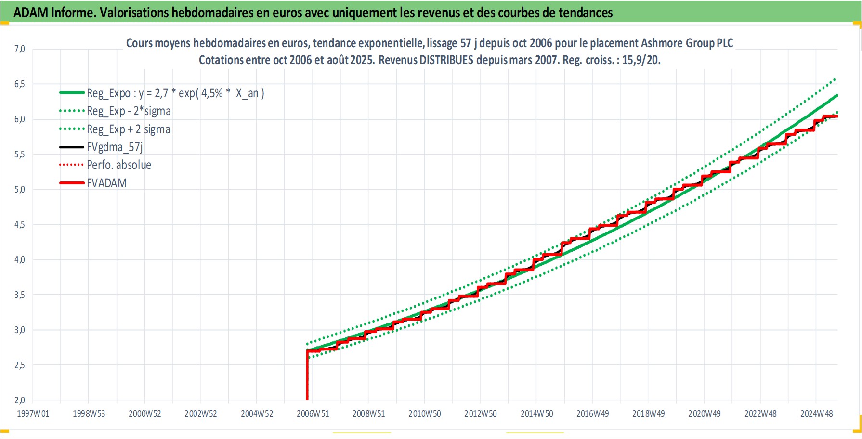Click x-axis label 1997W01
Viewport: 862px width, 439px height.
click(x=33, y=413)
